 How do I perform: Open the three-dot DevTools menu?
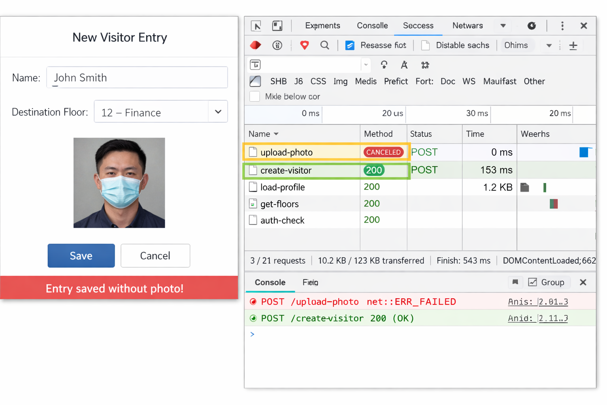pyautogui.click(x=562, y=26)
